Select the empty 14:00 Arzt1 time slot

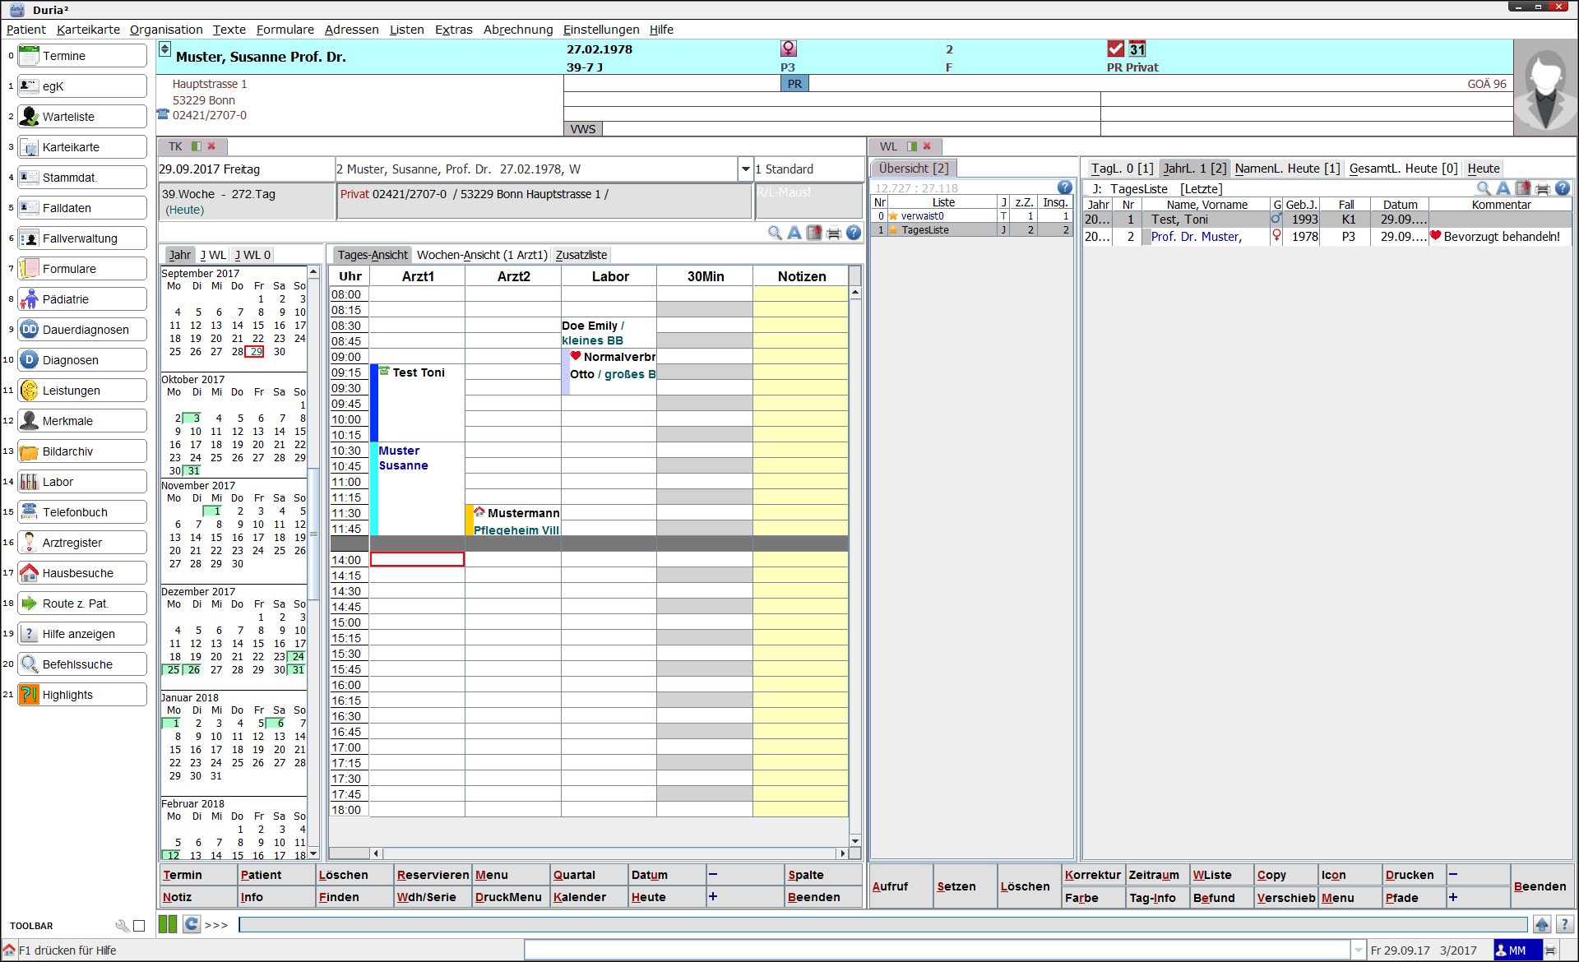tap(417, 560)
